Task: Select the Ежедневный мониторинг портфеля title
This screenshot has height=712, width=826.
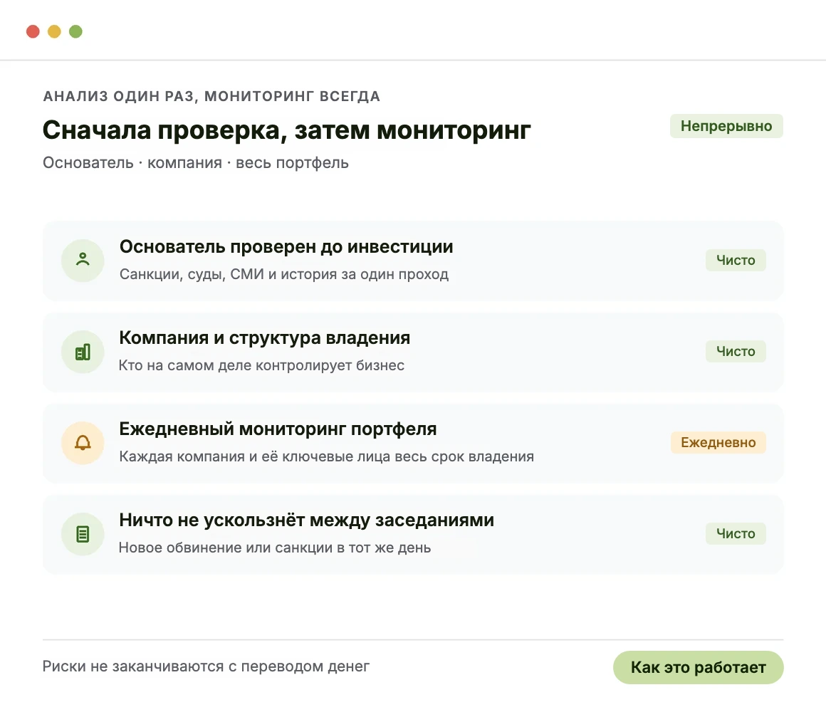Action: coord(278,429)
